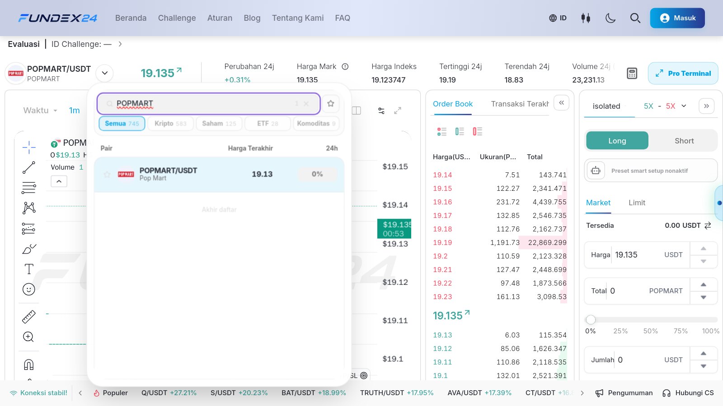This screenshot has width=723, height=406.
Task: Select the Long position toggle
Action: pyautogui.click(x=617, y=141)
